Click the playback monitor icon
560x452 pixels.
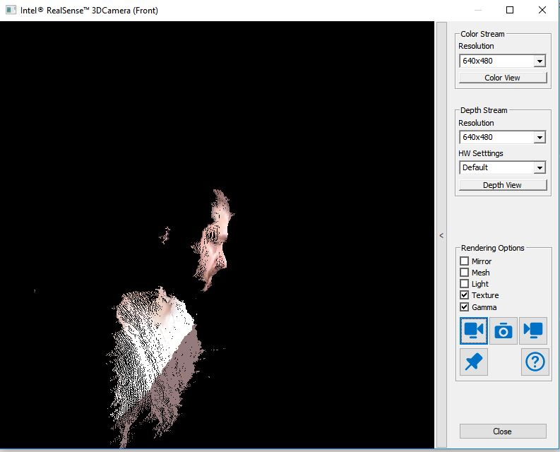533,331
